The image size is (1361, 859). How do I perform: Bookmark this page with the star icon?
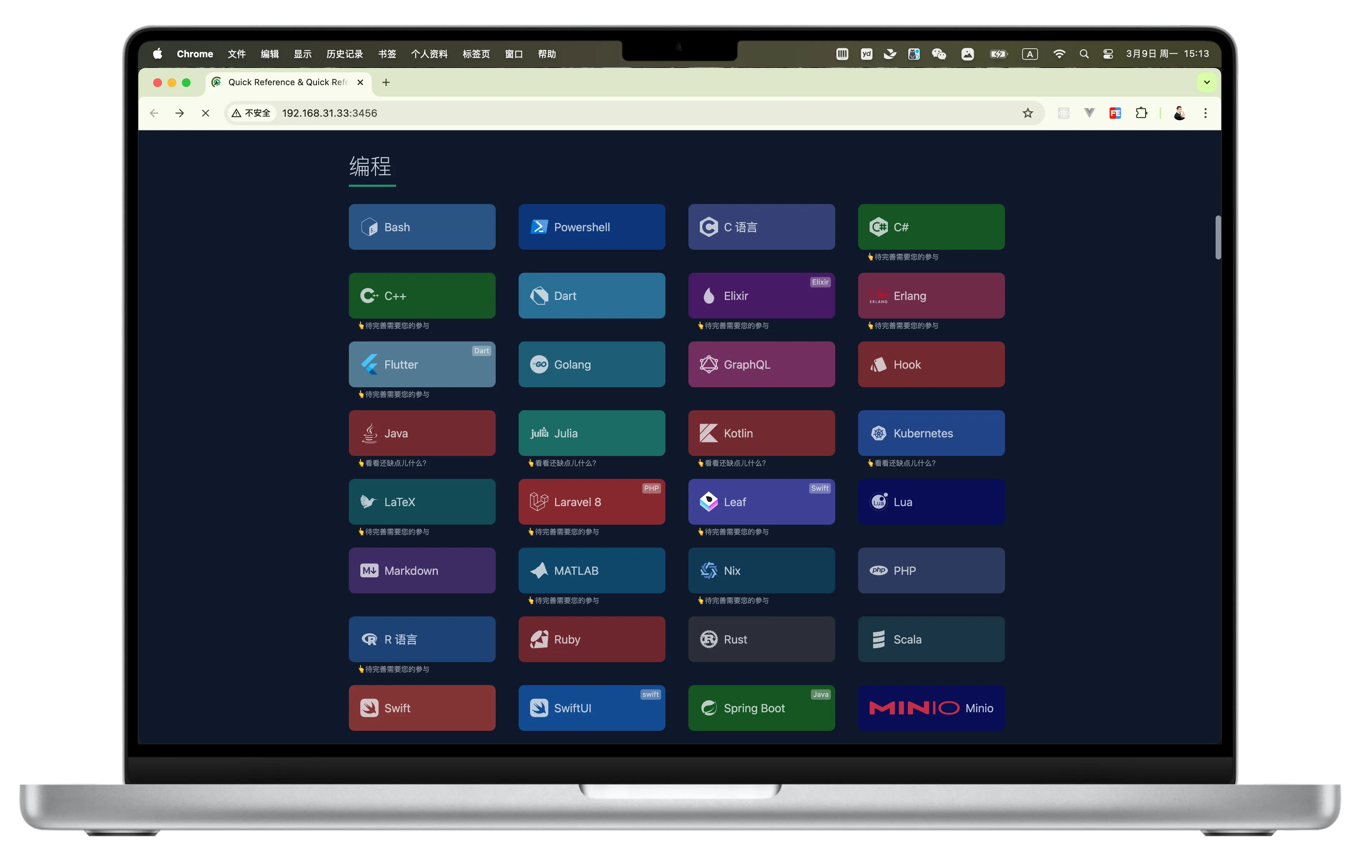(1028, 113)
